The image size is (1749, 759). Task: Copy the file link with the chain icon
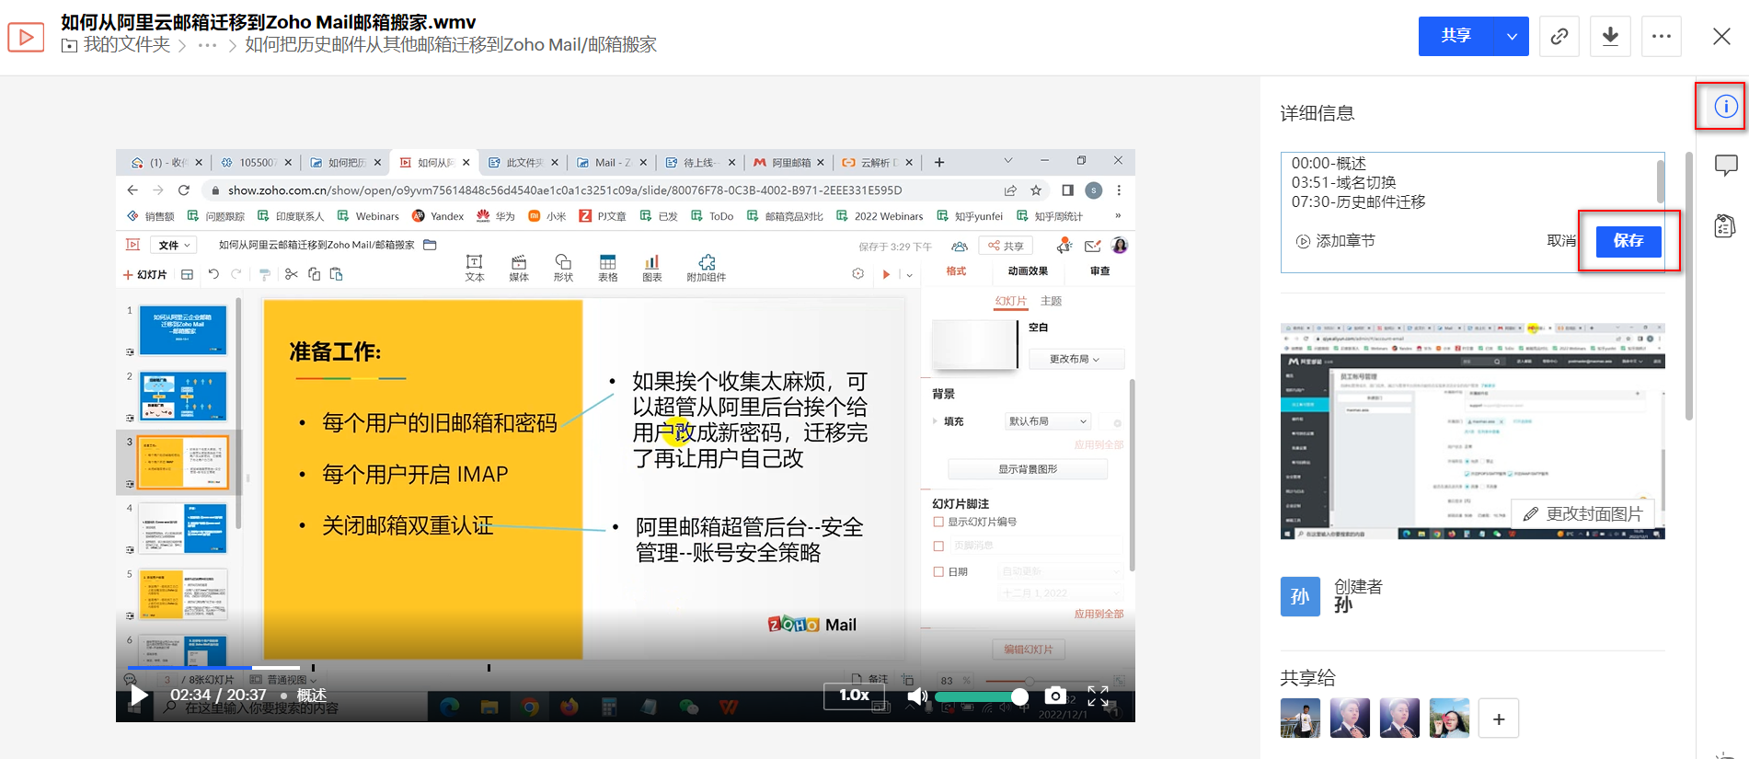pos(1559,37)
